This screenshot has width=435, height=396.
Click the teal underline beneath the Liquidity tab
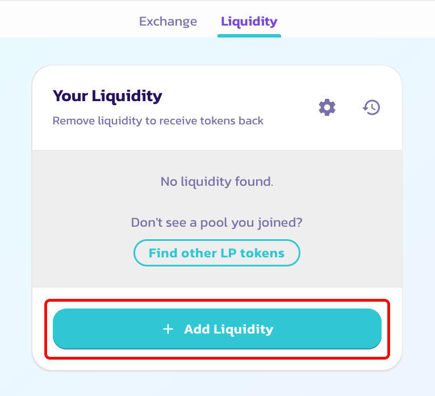pos(249,36)
